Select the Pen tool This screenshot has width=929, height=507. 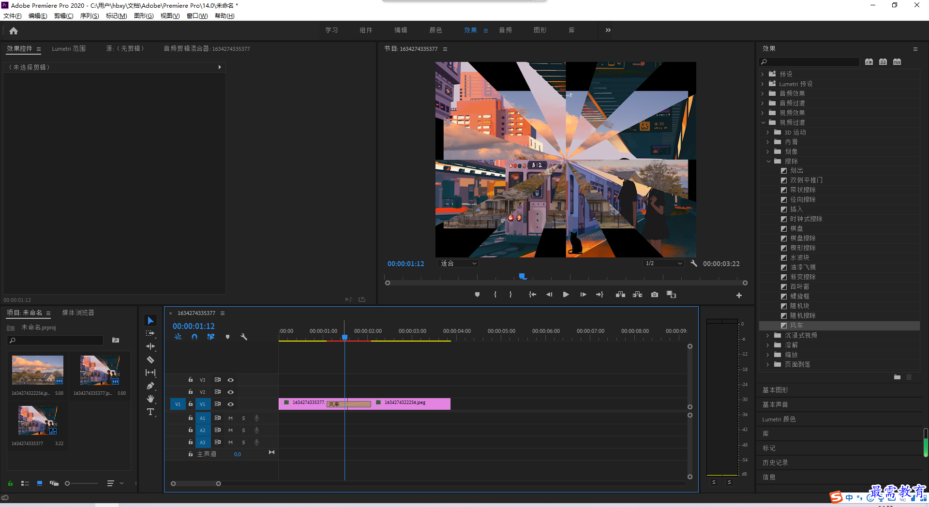coord(150,386)
